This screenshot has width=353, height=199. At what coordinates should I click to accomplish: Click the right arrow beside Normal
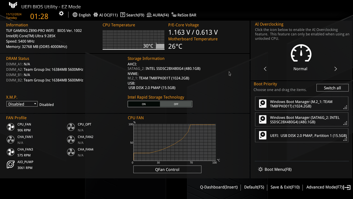point(335,69)
